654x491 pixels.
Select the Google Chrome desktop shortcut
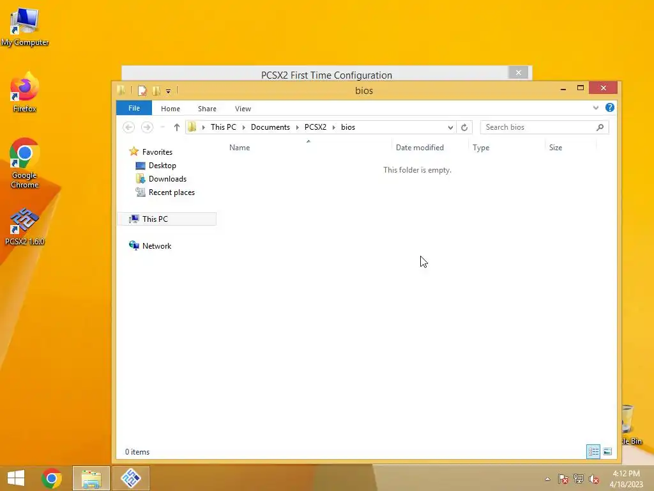pyautogui.click(x=25, y=163)
